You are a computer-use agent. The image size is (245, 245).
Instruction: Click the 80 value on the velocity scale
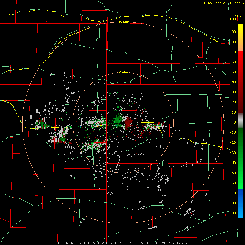click(x=234, y=42)
